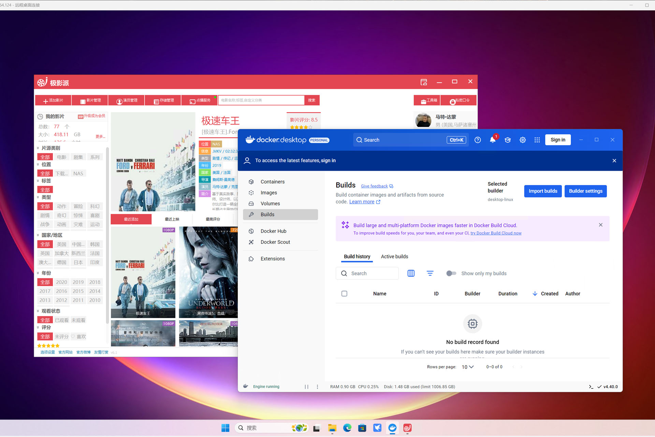Open try Docker Build Cloud now link

click(x=496, y=233)
